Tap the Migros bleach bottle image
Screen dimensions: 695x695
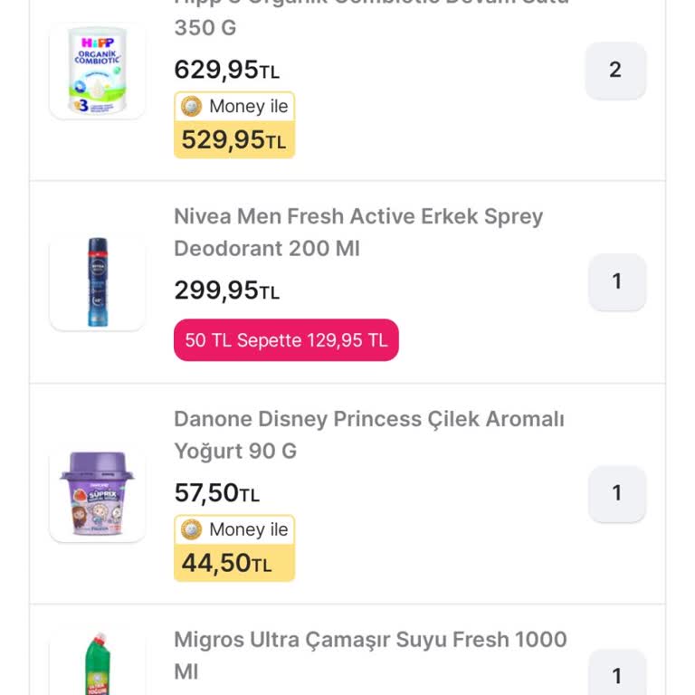(97, 663)
